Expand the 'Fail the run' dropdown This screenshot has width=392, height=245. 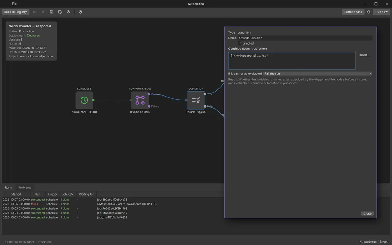pyautogui.click(x=318, y=74)
